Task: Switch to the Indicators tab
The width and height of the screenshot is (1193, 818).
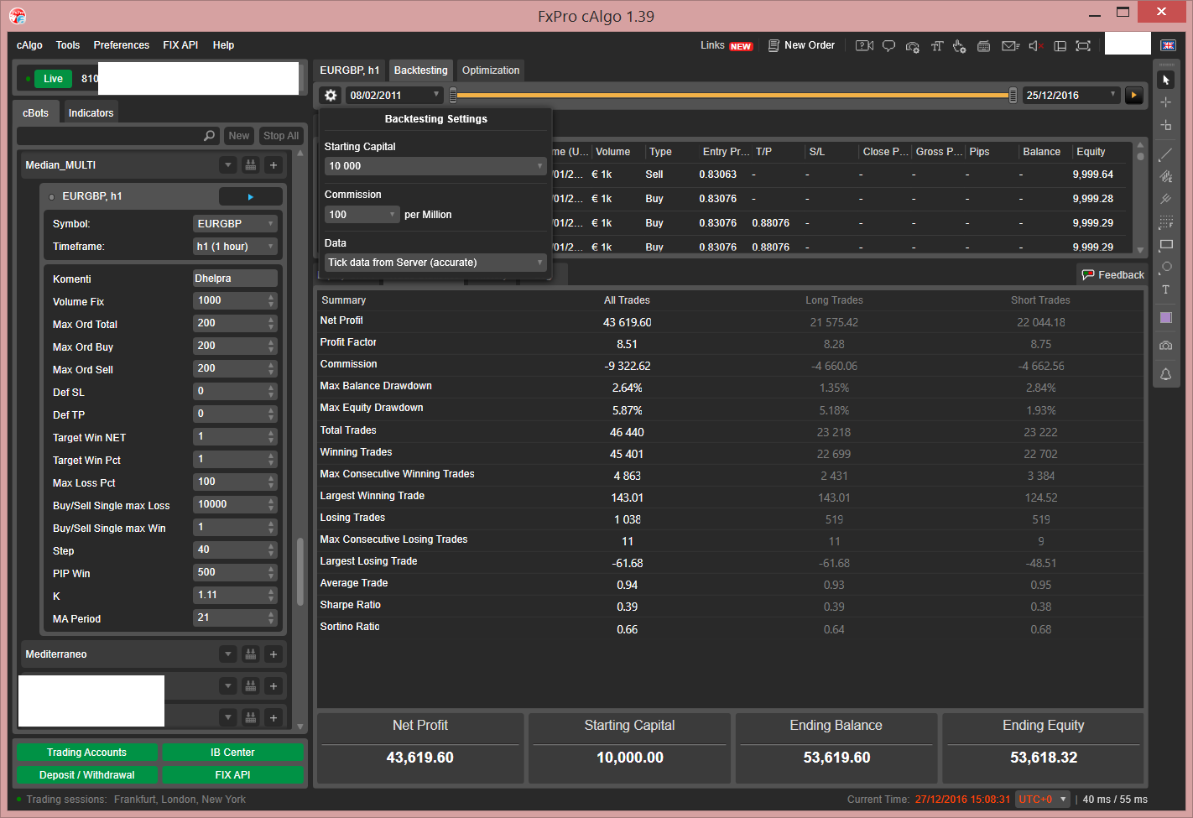Action: tap(91, 113)
